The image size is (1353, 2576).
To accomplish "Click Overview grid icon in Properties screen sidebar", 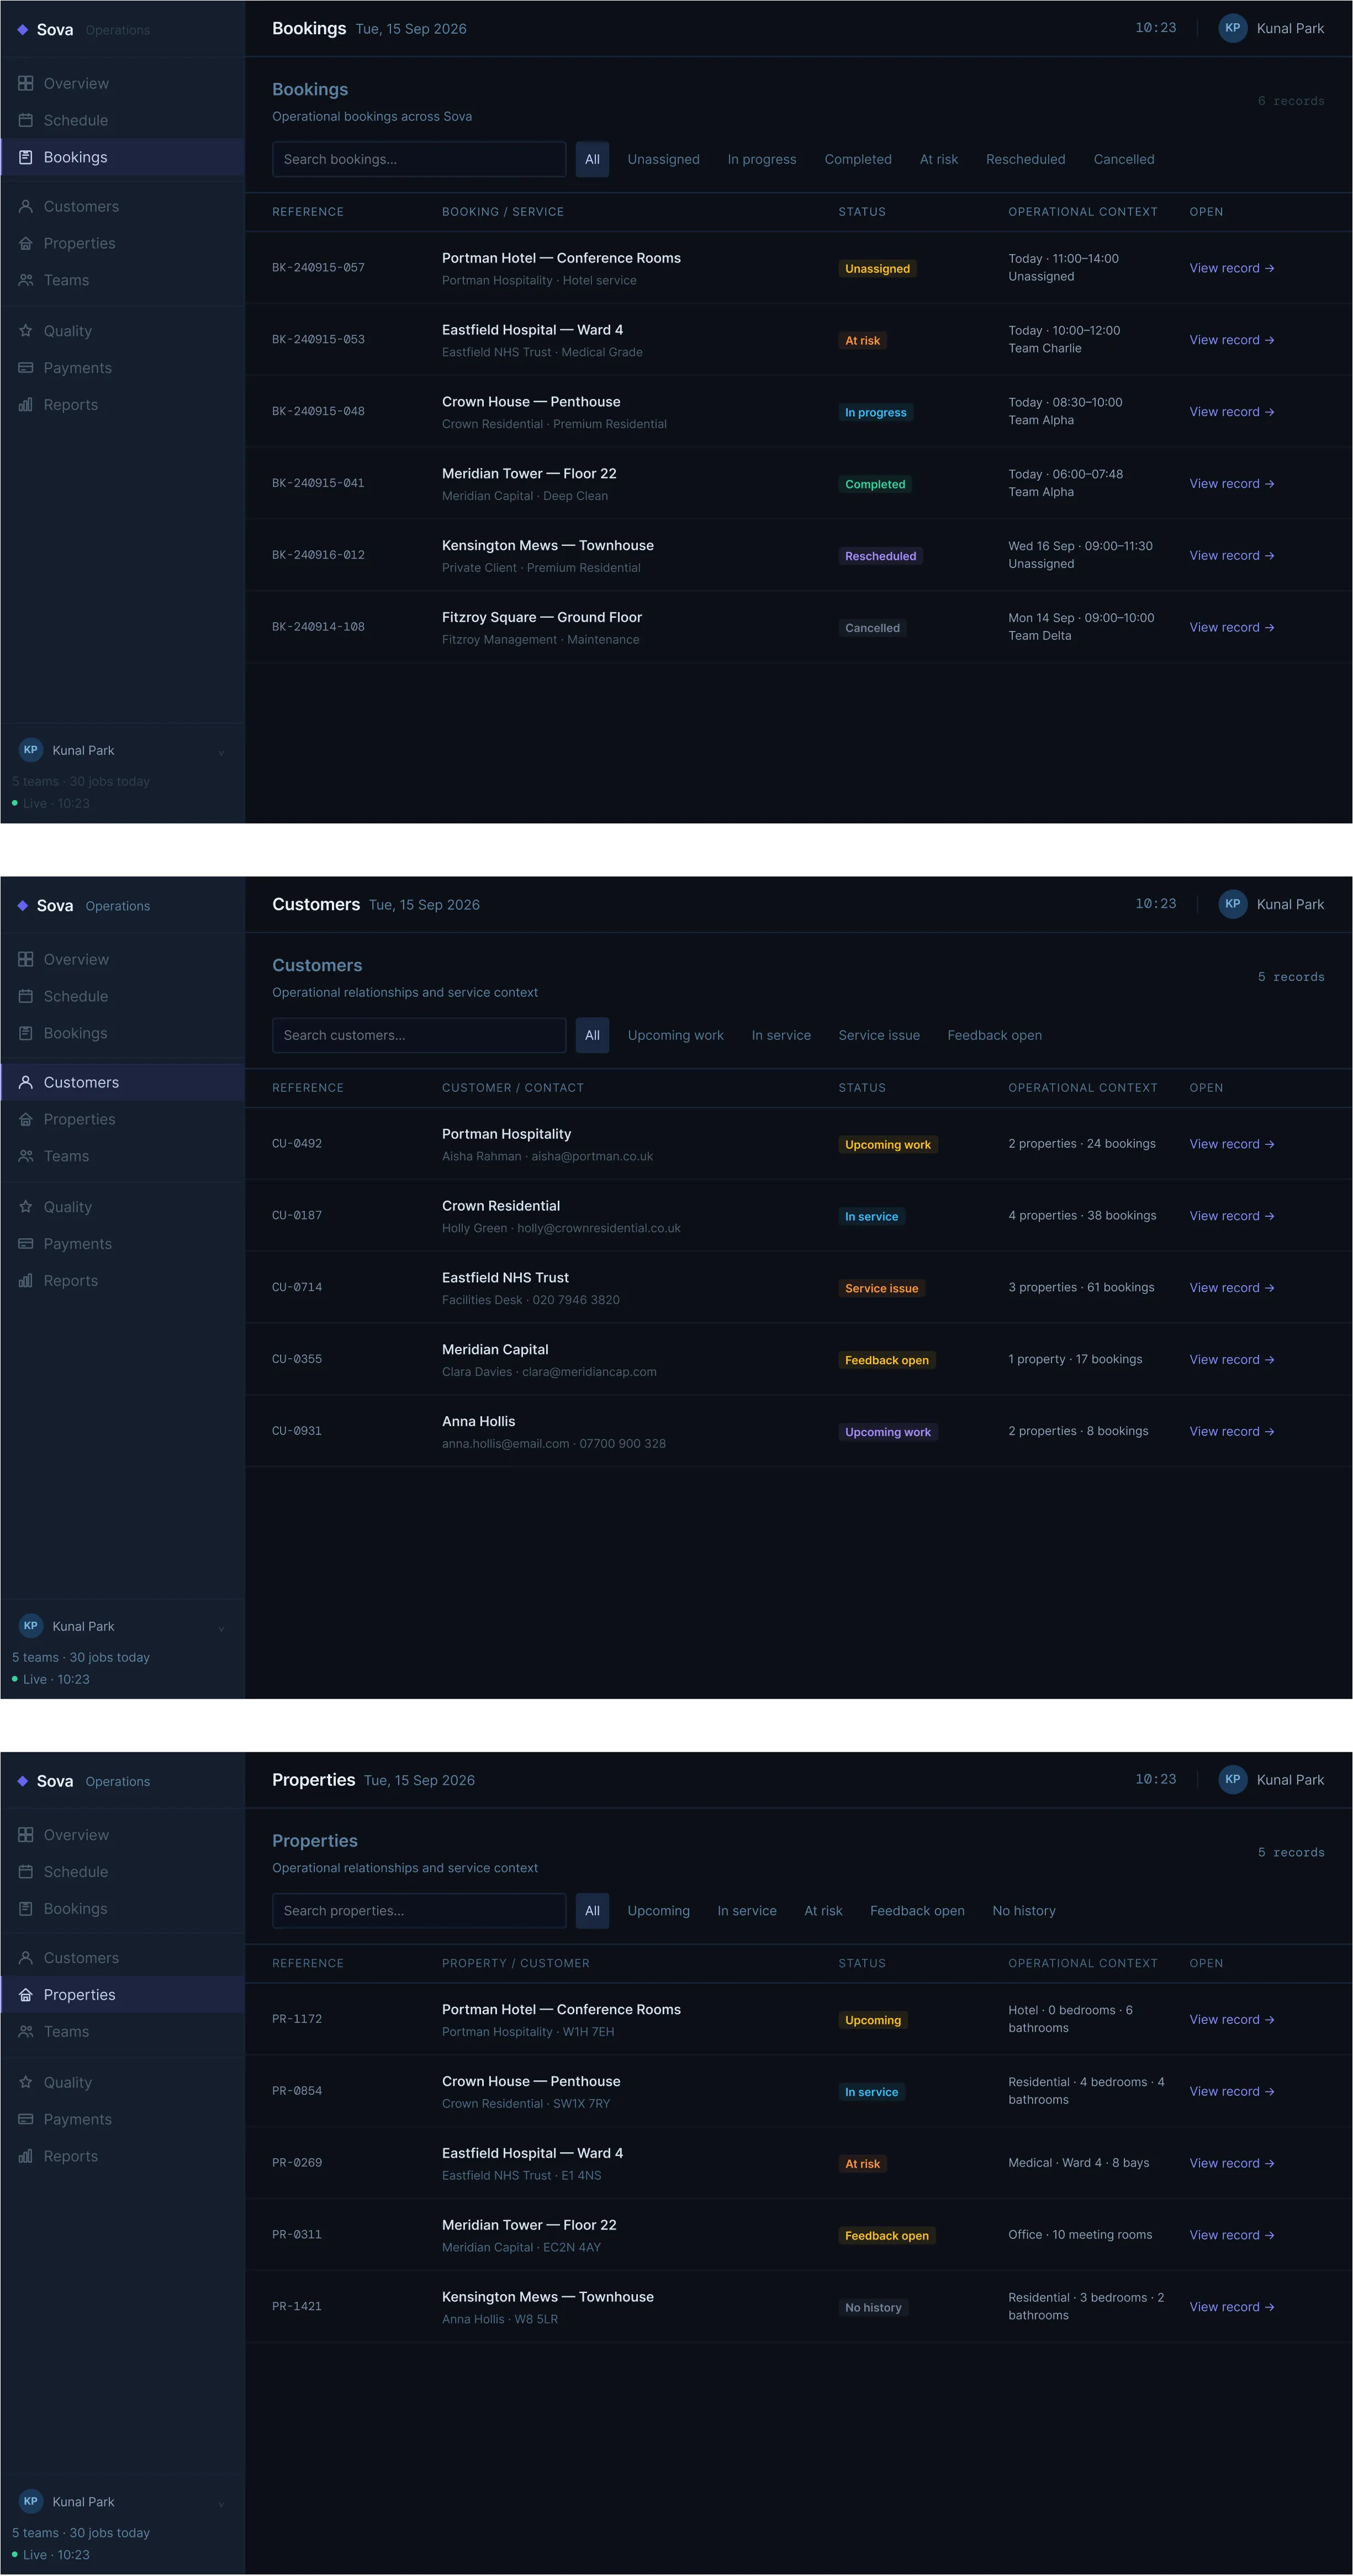I will (26, 1836).
